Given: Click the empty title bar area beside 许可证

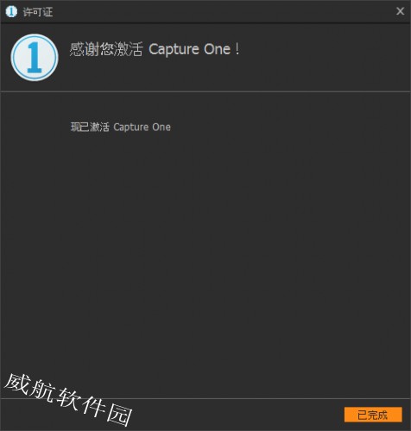Looking at the screenshot, I should click(222, 11).
